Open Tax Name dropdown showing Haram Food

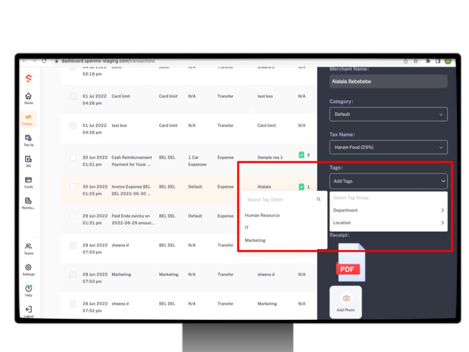388,147
